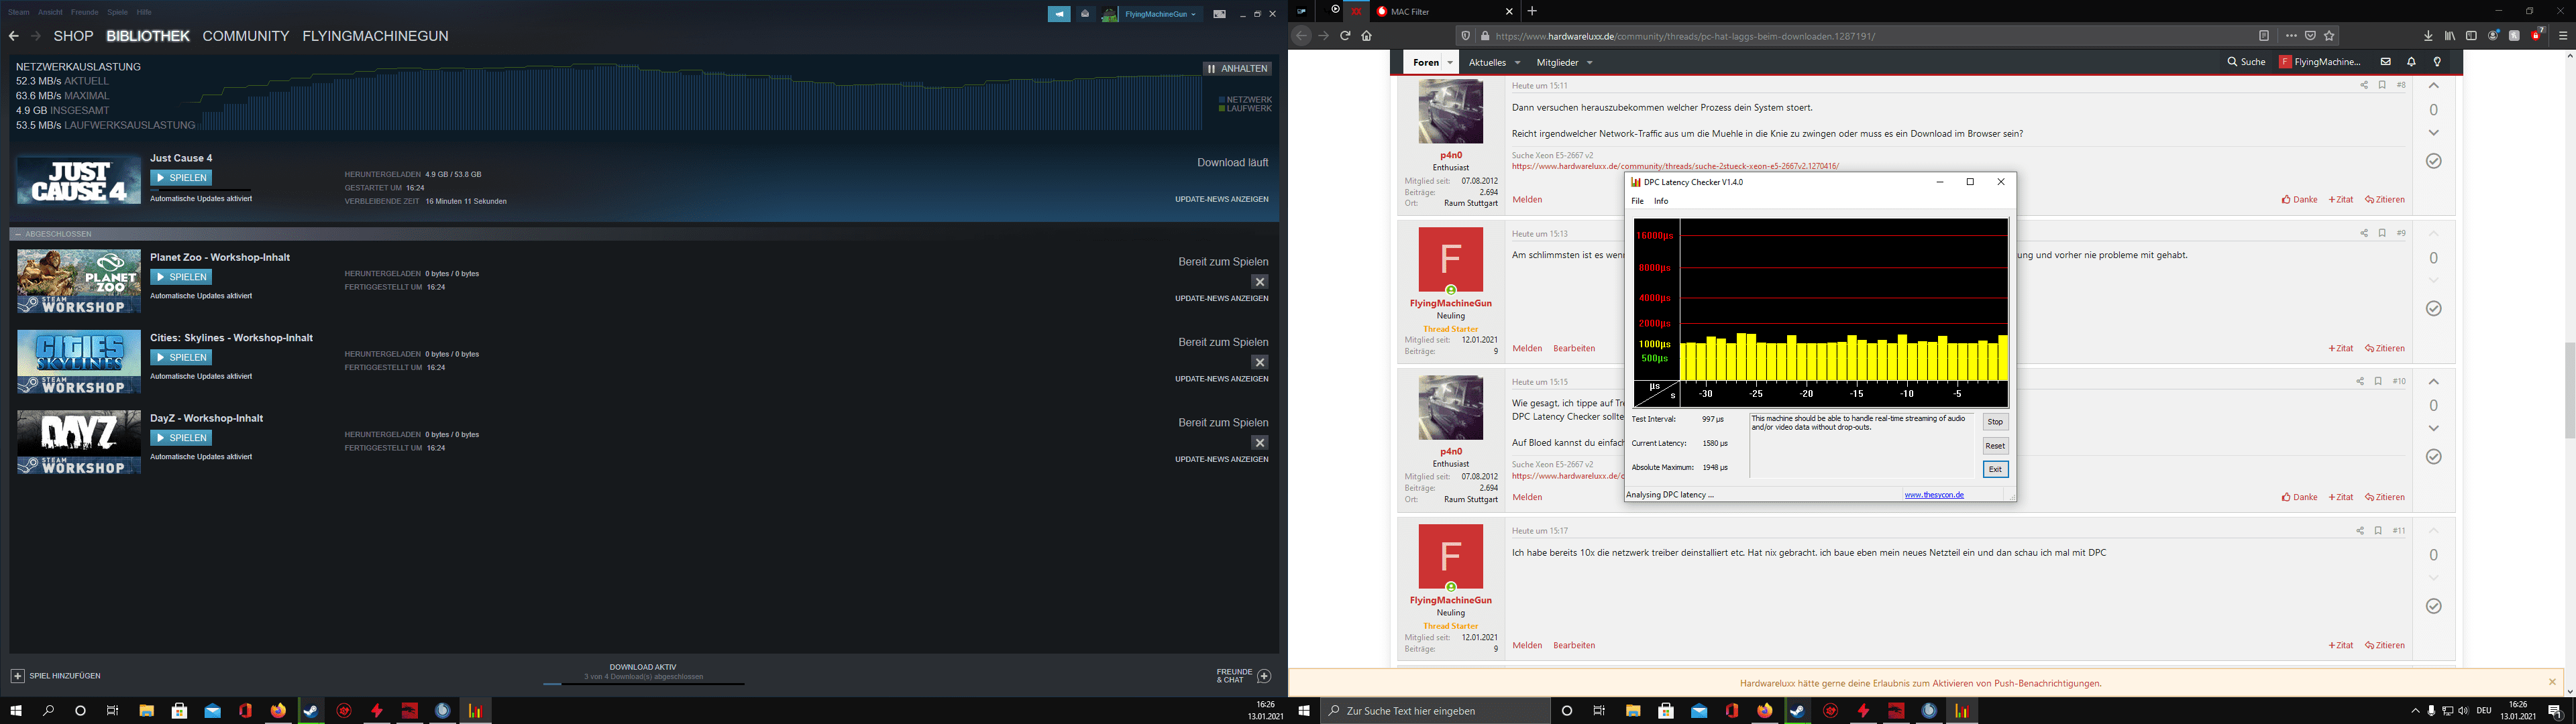This screenshot has width=2576, height=724.
Task: Bookmark post #10 with bookmark icon
Action: pos(2378,381)
